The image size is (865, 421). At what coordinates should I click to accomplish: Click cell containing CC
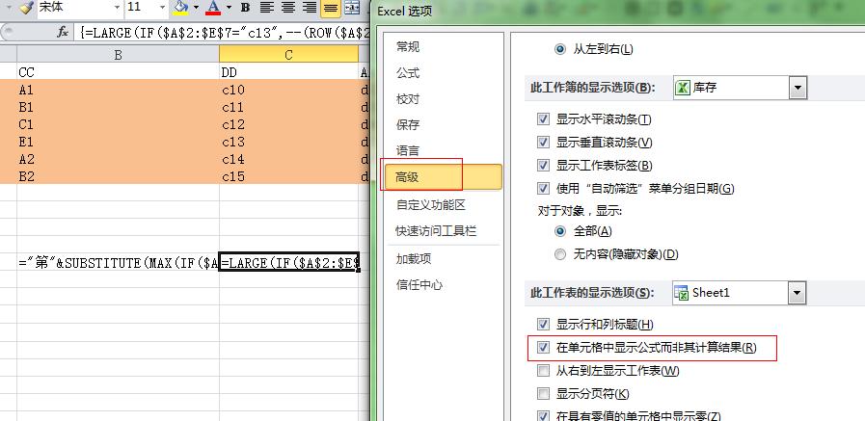pos(118,73)
